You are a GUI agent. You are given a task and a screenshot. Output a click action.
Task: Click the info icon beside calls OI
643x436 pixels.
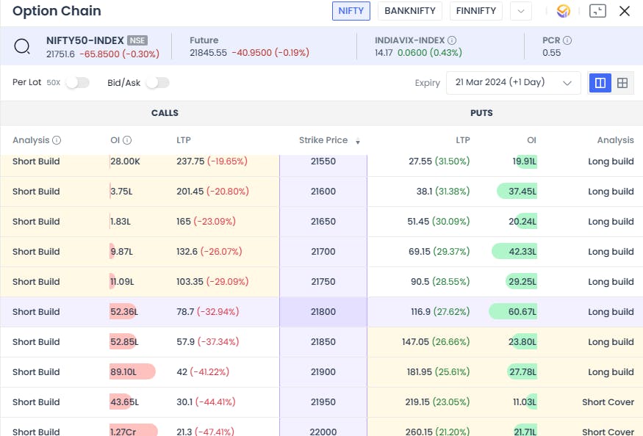(127, 140)
